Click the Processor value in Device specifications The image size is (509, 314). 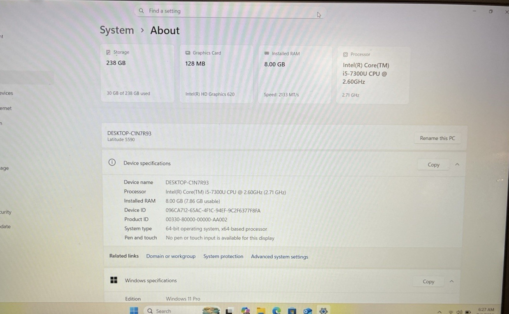pyautogui.click(x=226, y=192)
